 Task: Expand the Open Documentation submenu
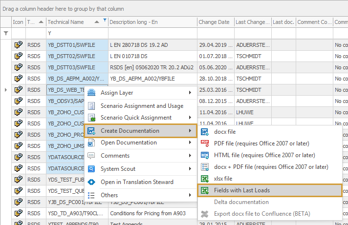tap(190, 143)
